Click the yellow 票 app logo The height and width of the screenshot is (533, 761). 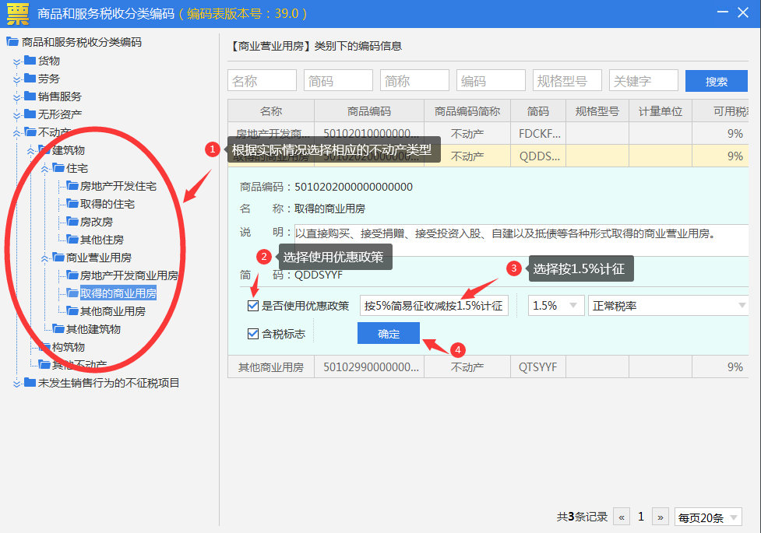[x=18, y=13]
